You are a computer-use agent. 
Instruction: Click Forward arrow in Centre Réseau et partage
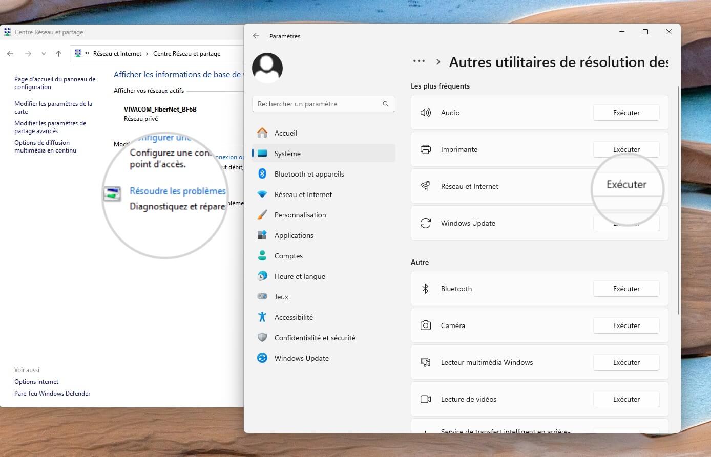pos(28,54)
